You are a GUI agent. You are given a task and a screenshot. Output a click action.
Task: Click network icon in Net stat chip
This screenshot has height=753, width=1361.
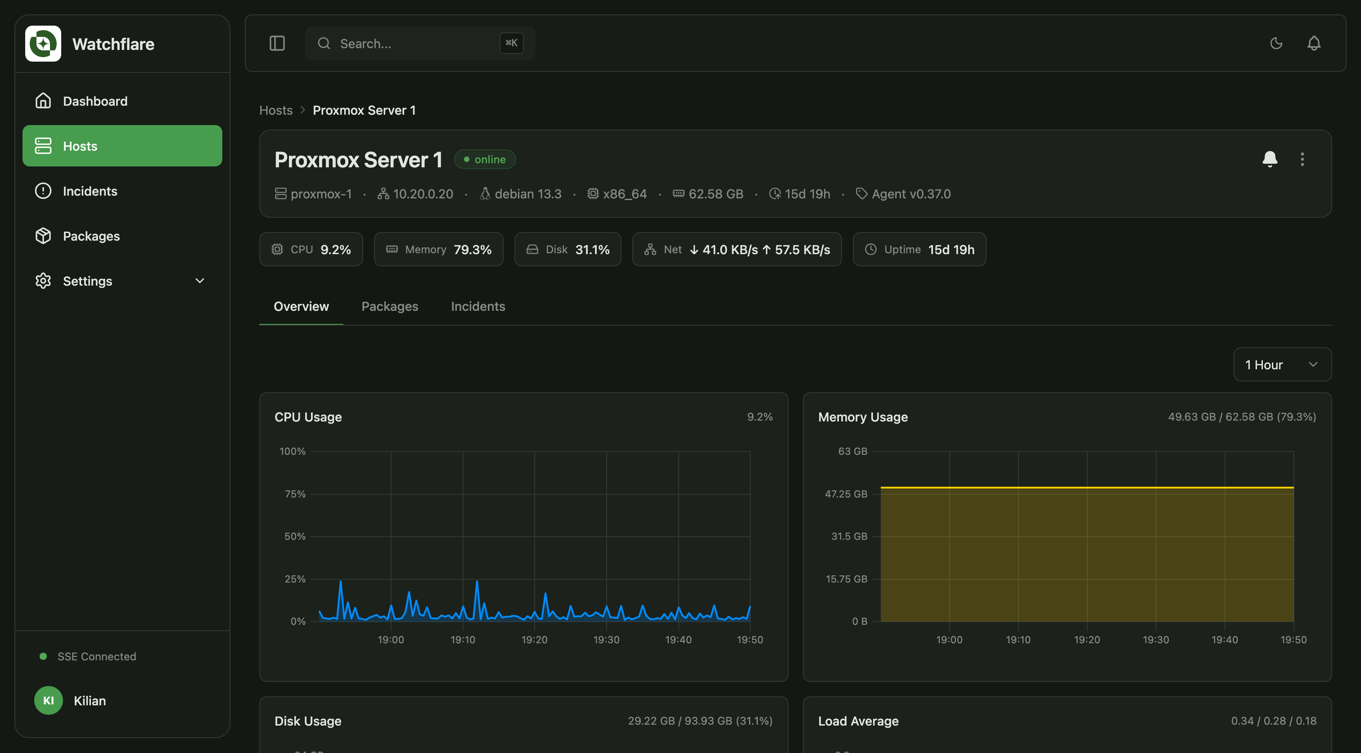650,249
